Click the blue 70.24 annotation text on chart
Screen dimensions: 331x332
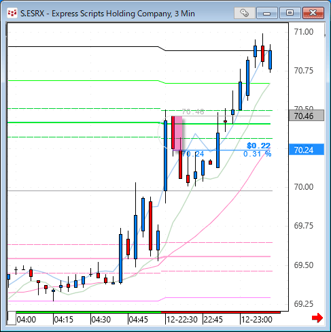193,154
